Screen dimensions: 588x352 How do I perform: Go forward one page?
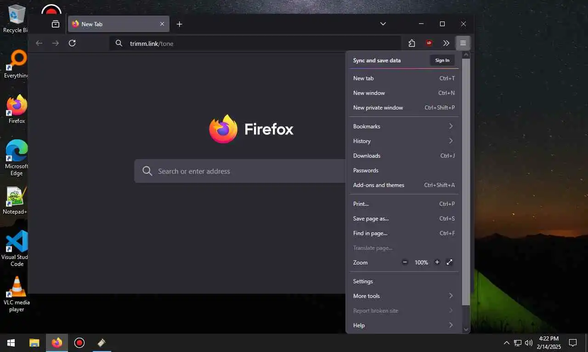(x=56, y=43)
